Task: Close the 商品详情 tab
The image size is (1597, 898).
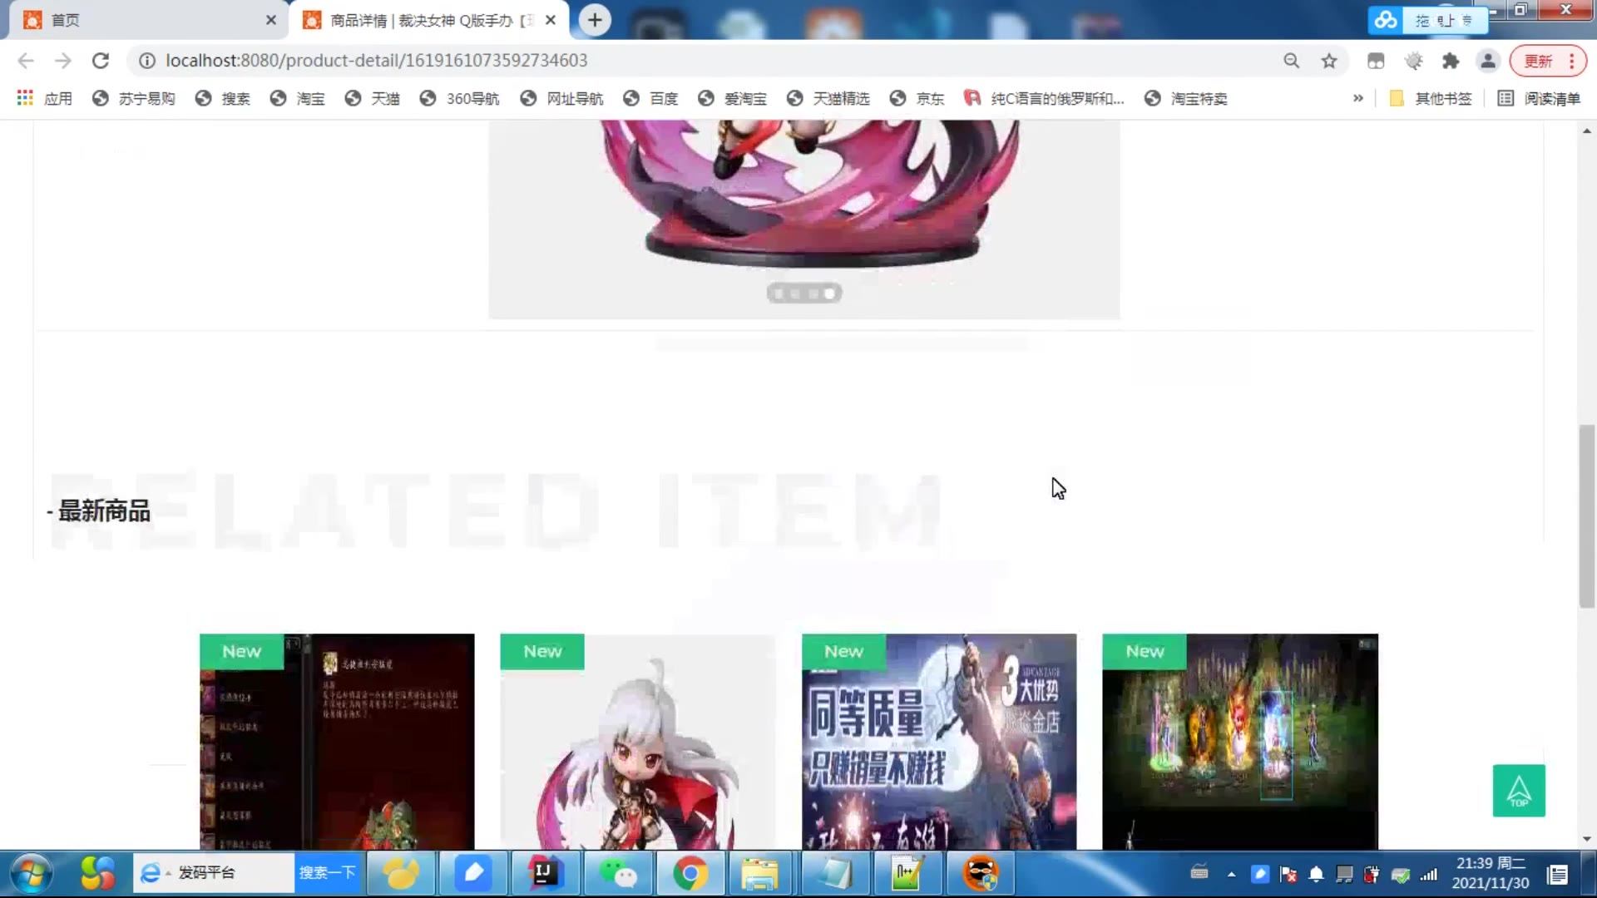Action: pyautogui.click(x=551, y=20)
